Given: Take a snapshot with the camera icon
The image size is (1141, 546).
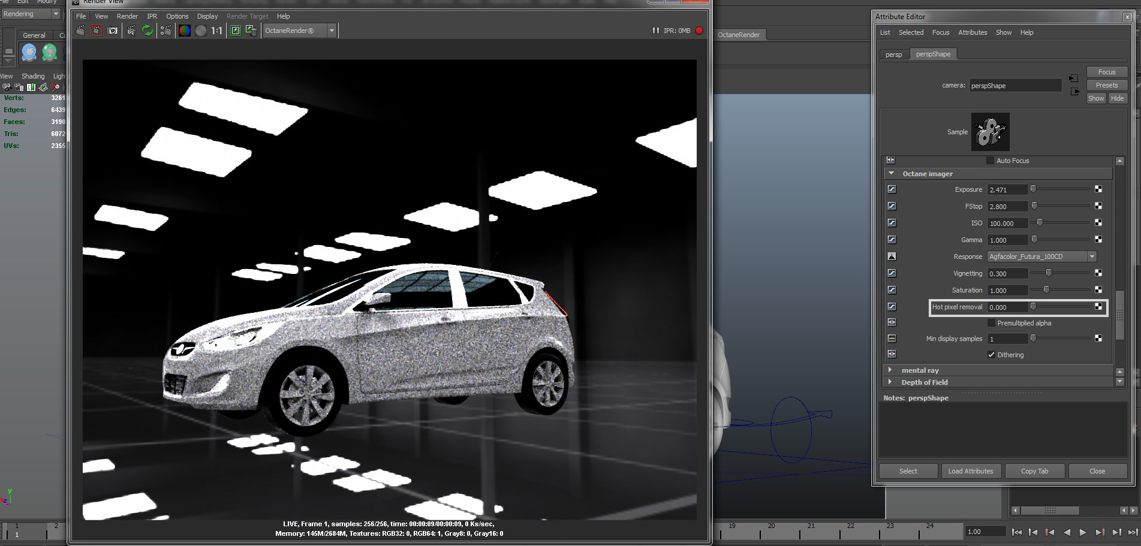Looking at the screenshot, I should (x=113, y=31).
